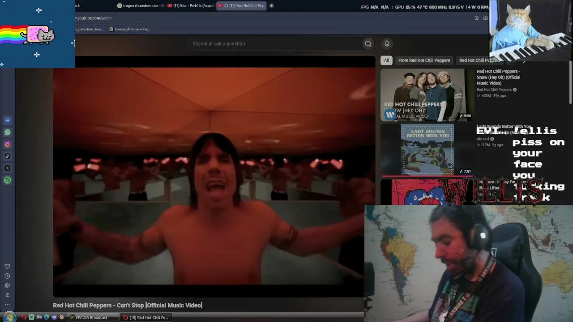Start voice search with the microphone icon
Screen dimensions: 573x322
pos(387,43)
